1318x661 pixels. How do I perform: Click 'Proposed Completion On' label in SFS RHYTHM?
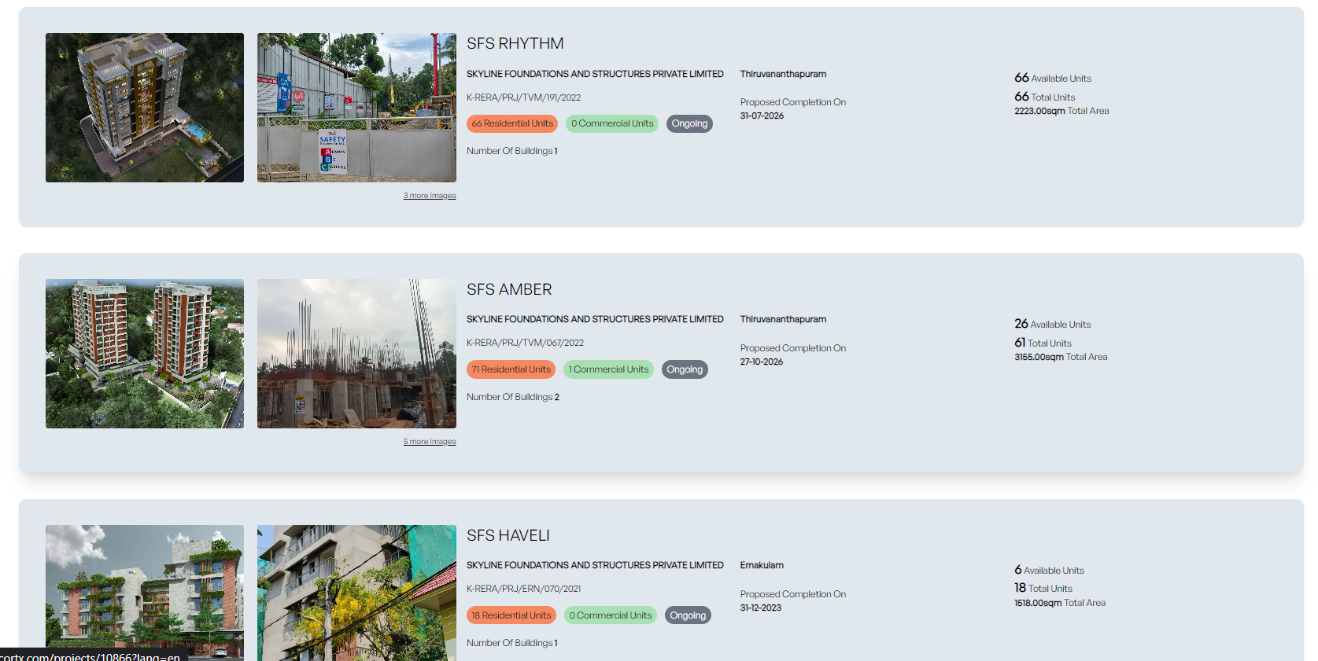(793, 102)
